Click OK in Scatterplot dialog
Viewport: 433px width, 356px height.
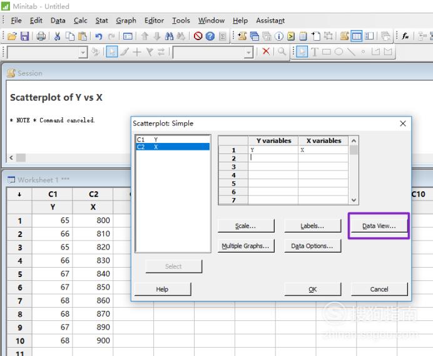click(312, 289)
